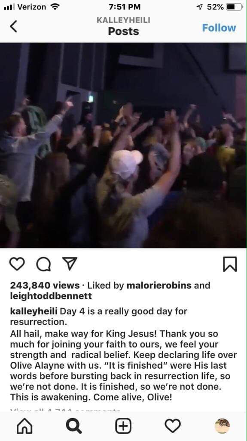The width and height of the screenshot is (247, 441).
Task: Open Activity heart tab
Action: 173,426
